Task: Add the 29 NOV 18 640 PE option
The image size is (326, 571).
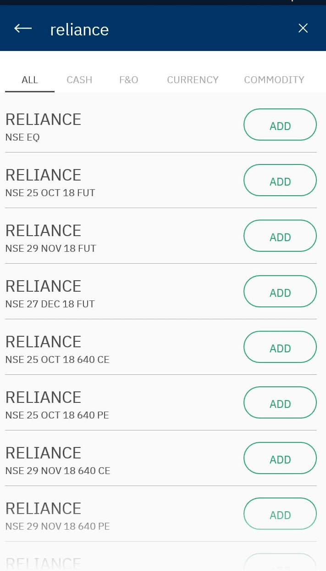Action: (280, 514)
